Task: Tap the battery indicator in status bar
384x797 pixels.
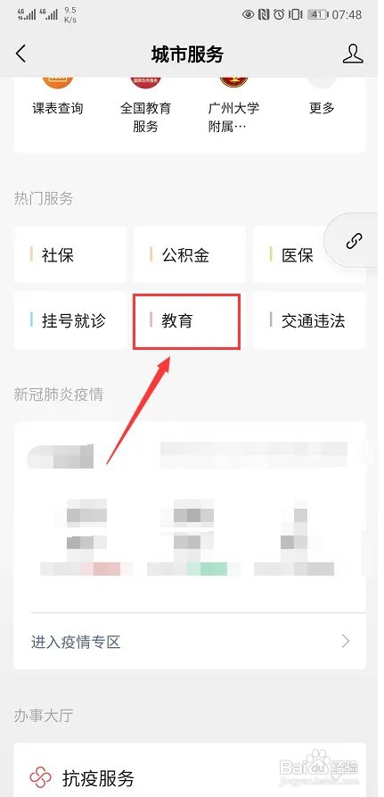Action: click(317, 15)
